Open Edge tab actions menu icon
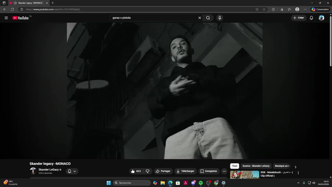Screen dimensions: 332x187 (x=4, y=3)
